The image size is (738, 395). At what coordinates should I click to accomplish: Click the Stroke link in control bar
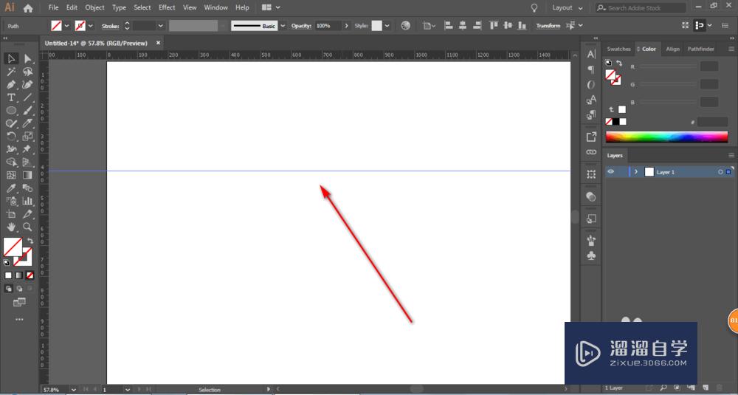pos(111,26)
